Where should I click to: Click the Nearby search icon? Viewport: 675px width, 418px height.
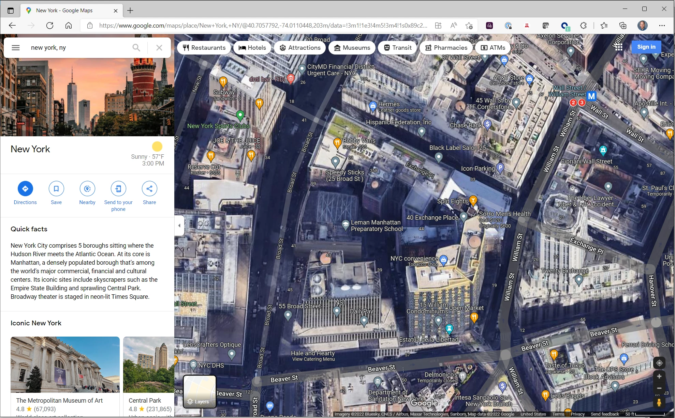point(87,189)
